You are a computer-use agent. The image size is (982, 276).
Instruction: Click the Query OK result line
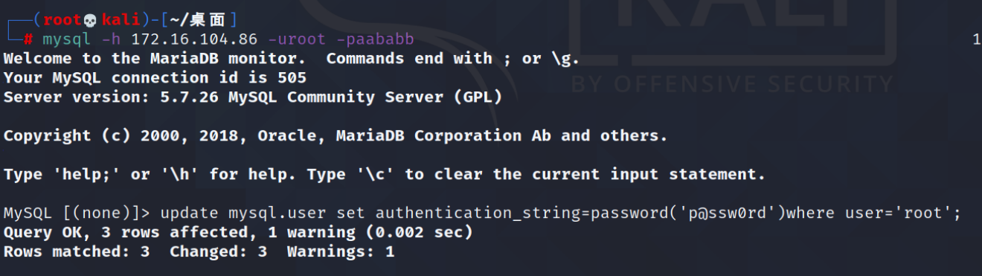tap(238, 233)
